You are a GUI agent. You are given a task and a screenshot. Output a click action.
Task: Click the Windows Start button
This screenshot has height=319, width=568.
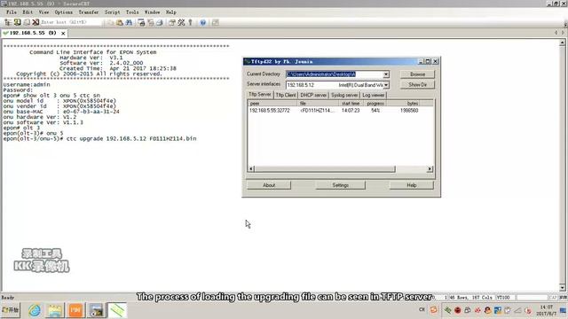tap(11, 310)
